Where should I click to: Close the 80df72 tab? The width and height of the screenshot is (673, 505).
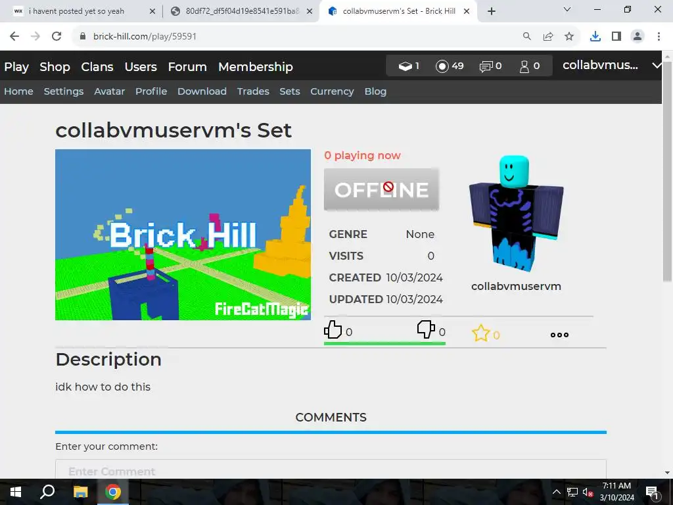coord(310,12)
